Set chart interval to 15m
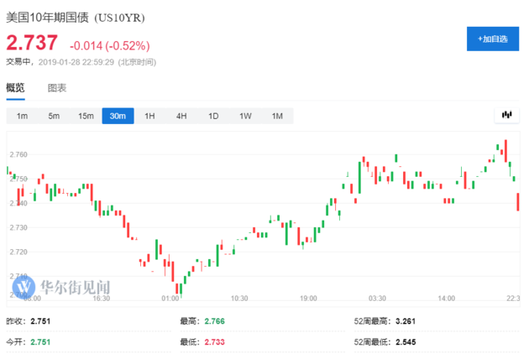The image size is (529, 364). 86,116
